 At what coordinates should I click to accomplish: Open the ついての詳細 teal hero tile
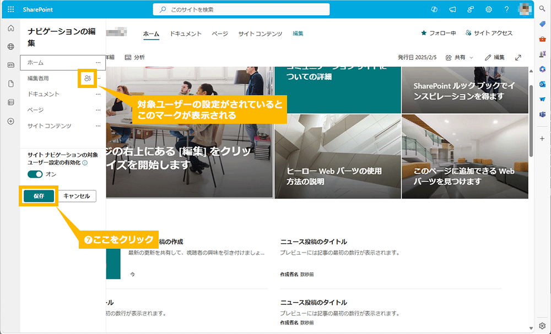tap(338, 90)
